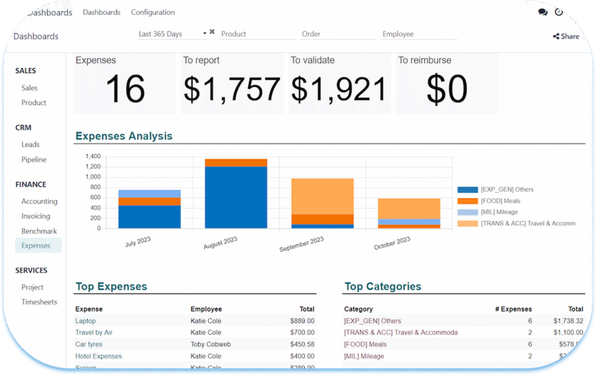
Task: Open the Benchmark dashboard
Action: tap(39, 231)
